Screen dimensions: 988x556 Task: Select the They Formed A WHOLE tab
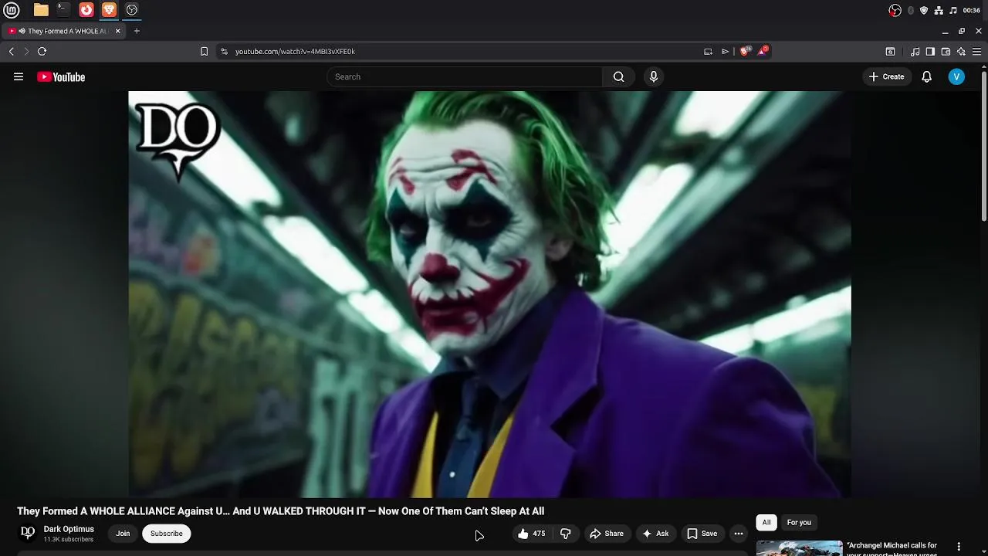coord(62,31)
